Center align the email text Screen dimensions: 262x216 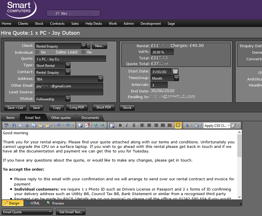point(149,126)
